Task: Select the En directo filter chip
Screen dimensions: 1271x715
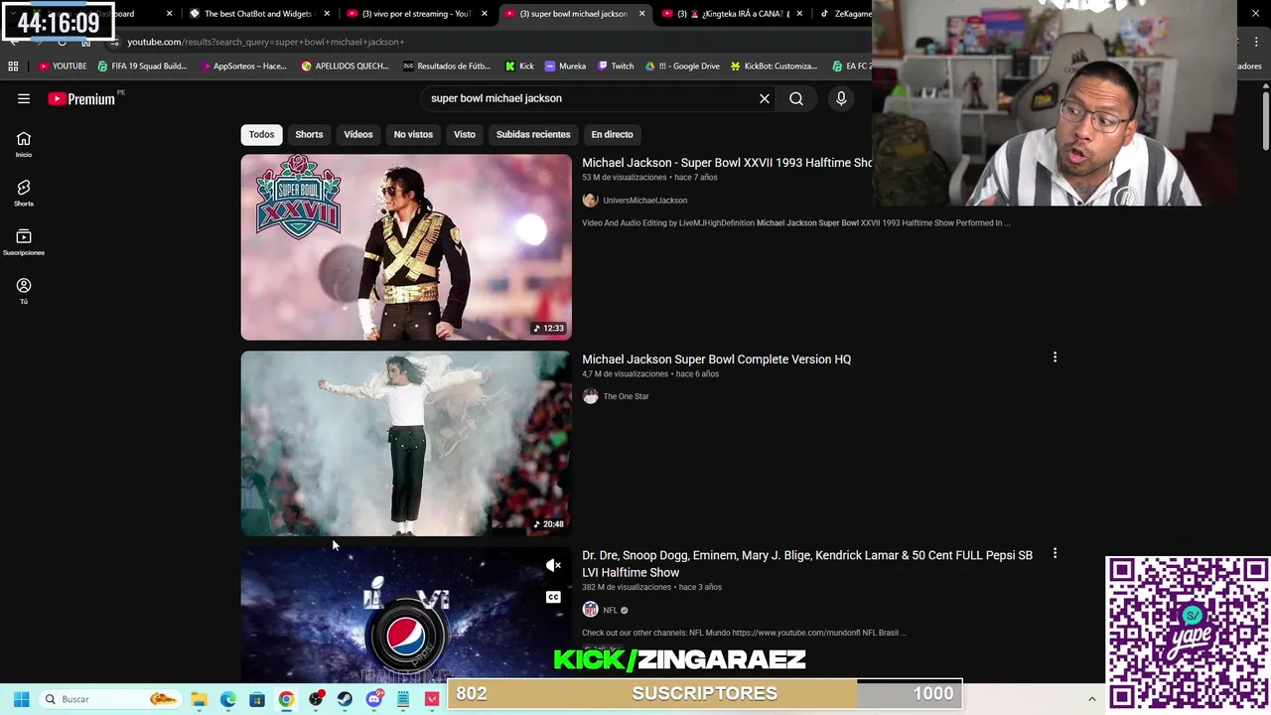Action: [x=612, y=134]
